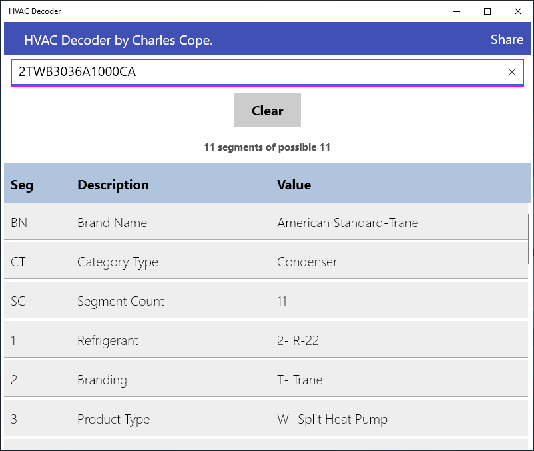Click the 'Branding' description cell

click(x=102, y=380)
